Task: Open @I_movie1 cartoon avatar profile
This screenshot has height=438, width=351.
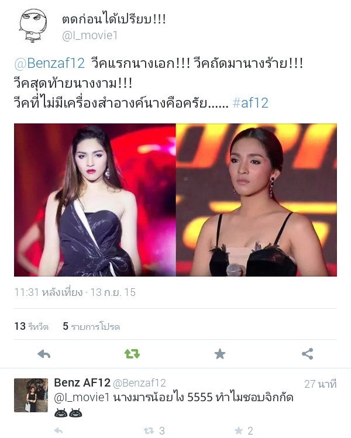Action: click(33, 26)
